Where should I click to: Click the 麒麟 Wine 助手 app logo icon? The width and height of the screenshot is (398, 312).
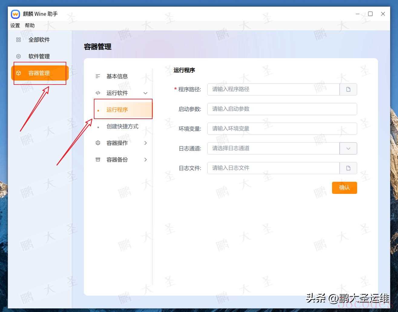point(15,14)
